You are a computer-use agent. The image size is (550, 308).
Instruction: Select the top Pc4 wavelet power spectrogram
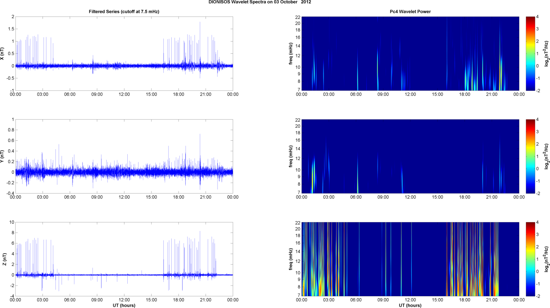pos(410,54)
